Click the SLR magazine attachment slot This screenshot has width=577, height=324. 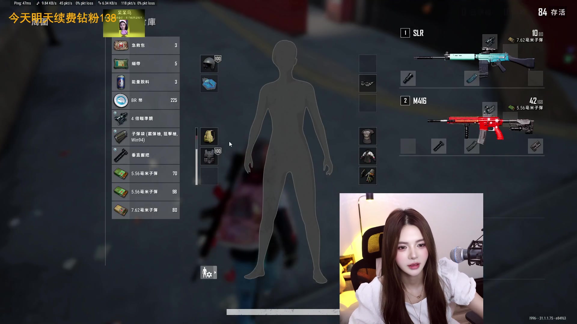[x=472, y=78]
